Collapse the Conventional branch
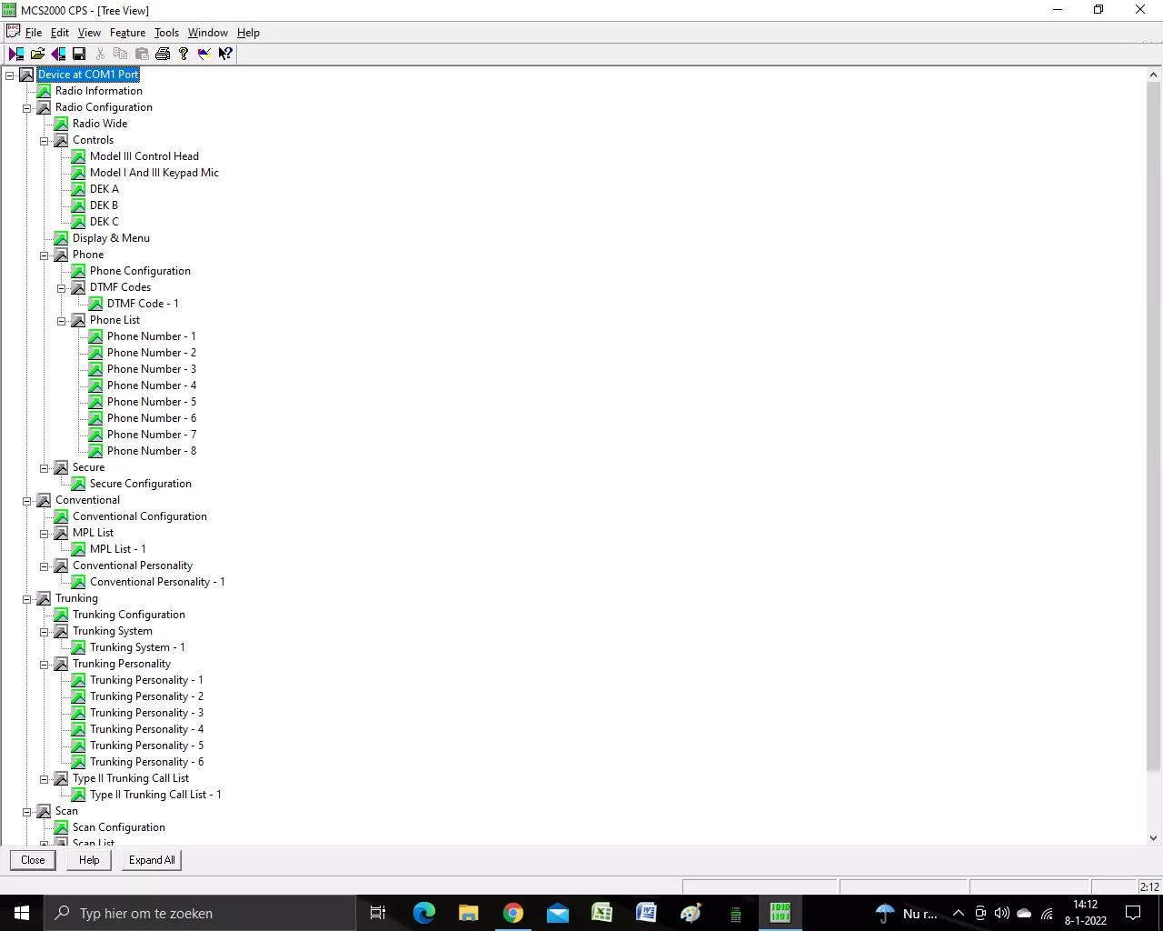This screenshot has height=931, width=1163. [x=27, y=501]
